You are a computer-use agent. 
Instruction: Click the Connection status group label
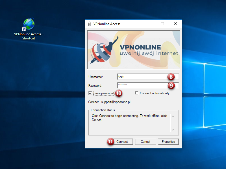click(103, 110)
